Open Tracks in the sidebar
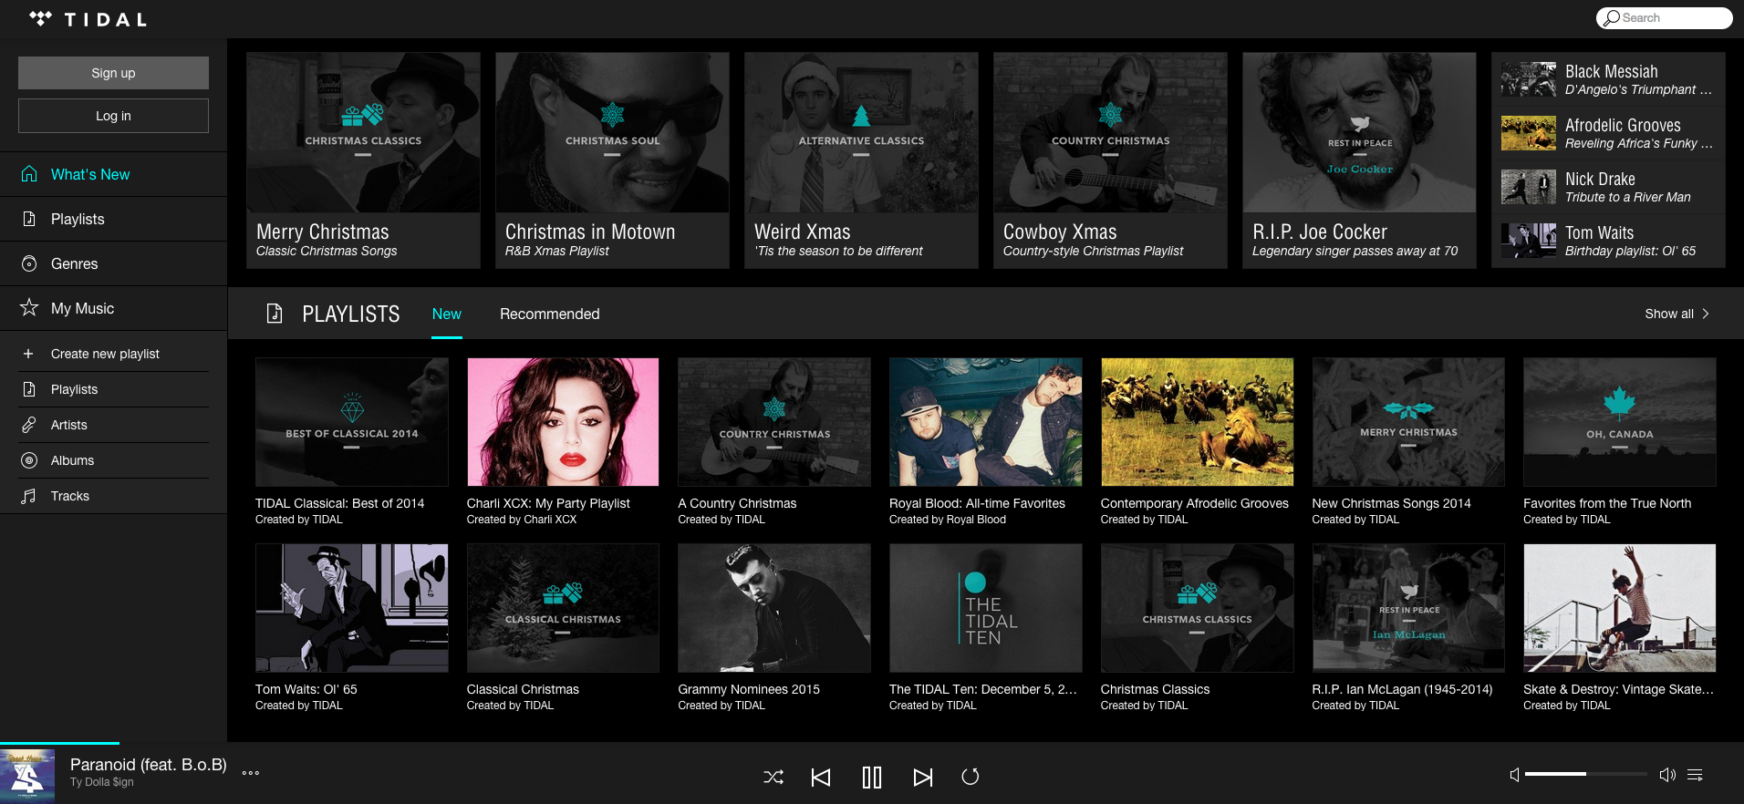Image resolution: width=1744 pixels, height=804 pixels. [x=69, y=496]
